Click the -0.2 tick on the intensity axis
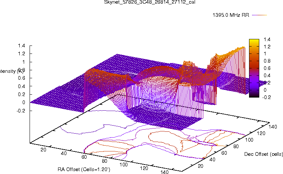Screen dimensions: 283x174 coord(20,111)
